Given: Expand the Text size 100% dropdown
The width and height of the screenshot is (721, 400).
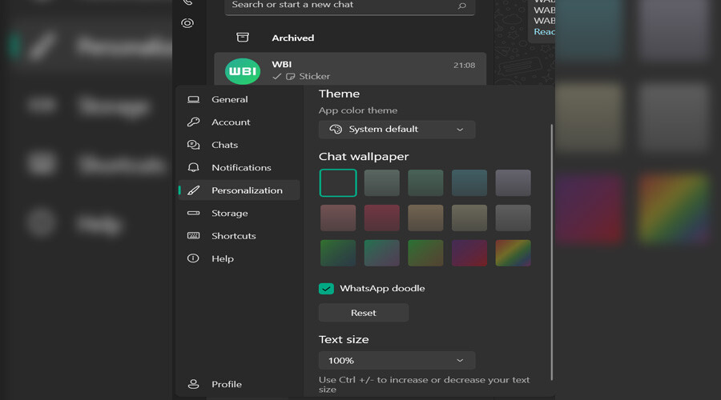Looking at the screenshot, I should tap(397, 361).
